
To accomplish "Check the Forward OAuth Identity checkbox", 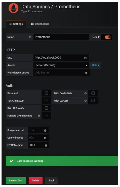I will [x=46, y=115].
